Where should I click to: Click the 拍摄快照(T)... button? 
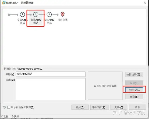coord(134,74)
